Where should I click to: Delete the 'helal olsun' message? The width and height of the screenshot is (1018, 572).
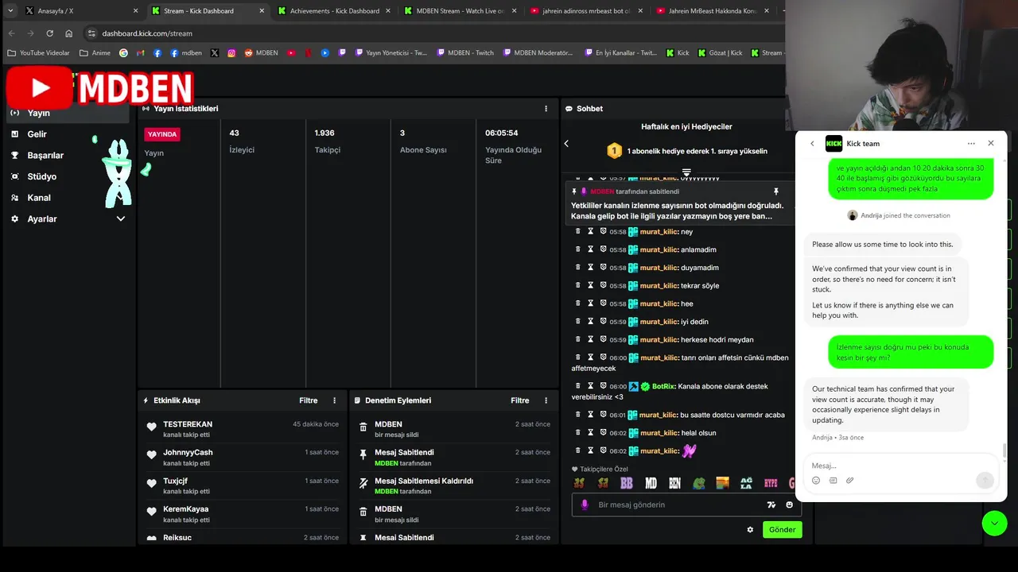578,433
